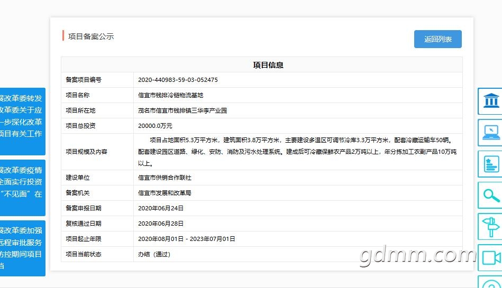
Task: Select status text 办结（通过）
Action: click(x=154, y=254)
